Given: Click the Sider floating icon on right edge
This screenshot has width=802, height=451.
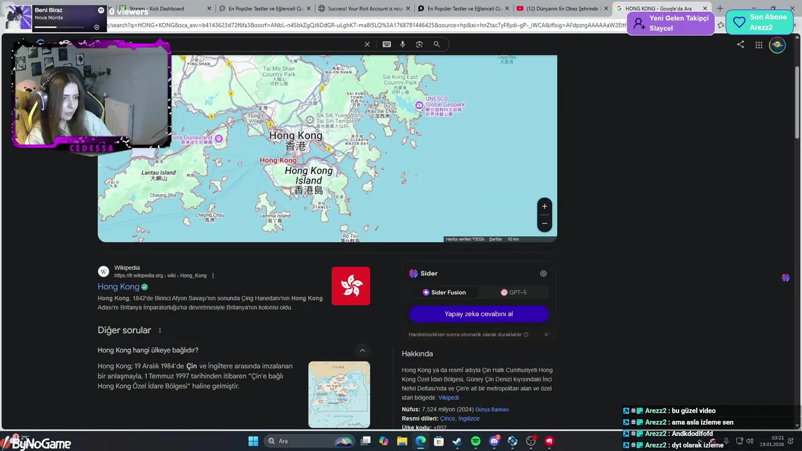Looking at the screenshot, I should pos(786,277).
